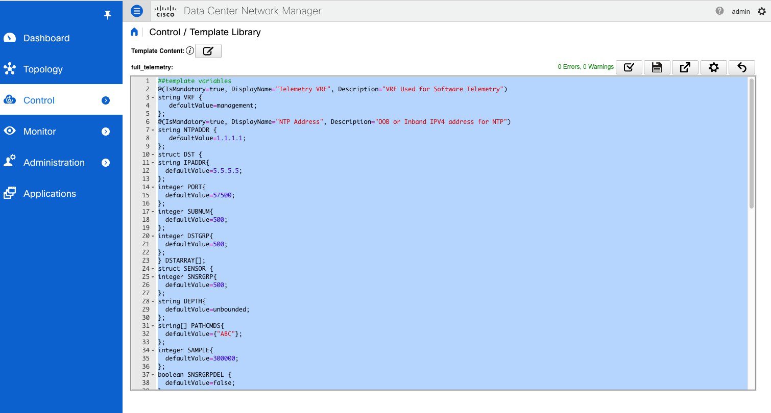Expand the Administration submenu chevron

(x=106, y=163)
